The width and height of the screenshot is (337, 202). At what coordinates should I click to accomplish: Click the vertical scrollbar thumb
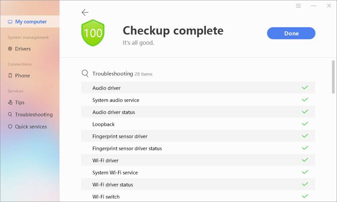333,77
